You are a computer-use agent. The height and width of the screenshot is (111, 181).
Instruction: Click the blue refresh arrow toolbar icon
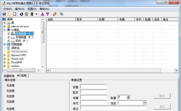click(x=21, y=14)
